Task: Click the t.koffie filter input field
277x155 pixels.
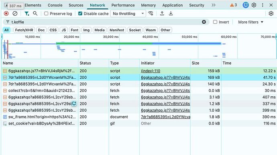Action: click(106, 22)
